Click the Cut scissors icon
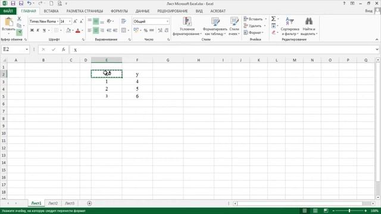This screenshot has height=214, width=381. coord(19,18)
